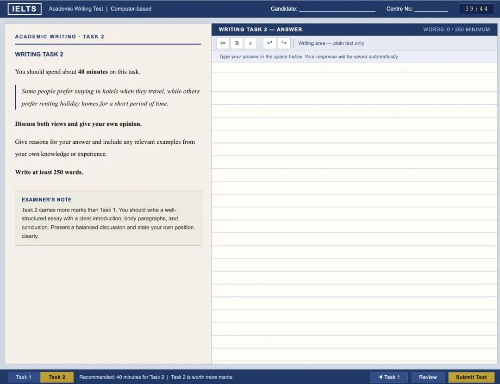This screenshot has height=384, width=500.
Task: Click 'Write at least 250 words.' text
Action: [x=49, y=172]
